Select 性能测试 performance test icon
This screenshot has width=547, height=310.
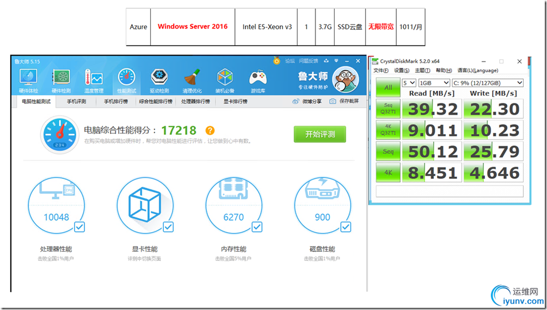127,81
